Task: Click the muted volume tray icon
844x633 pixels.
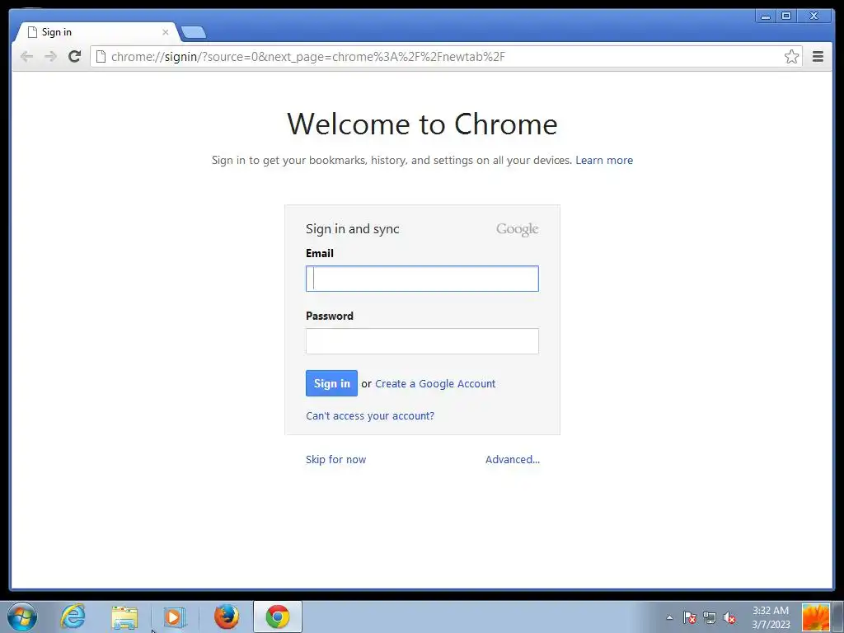Action: pos(729,617)
